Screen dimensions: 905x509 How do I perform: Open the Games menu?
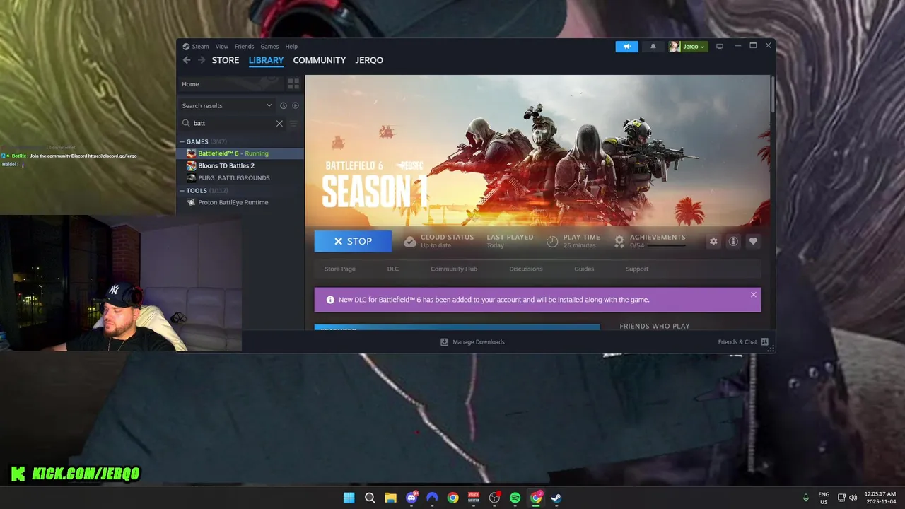[x=269, y=47]
